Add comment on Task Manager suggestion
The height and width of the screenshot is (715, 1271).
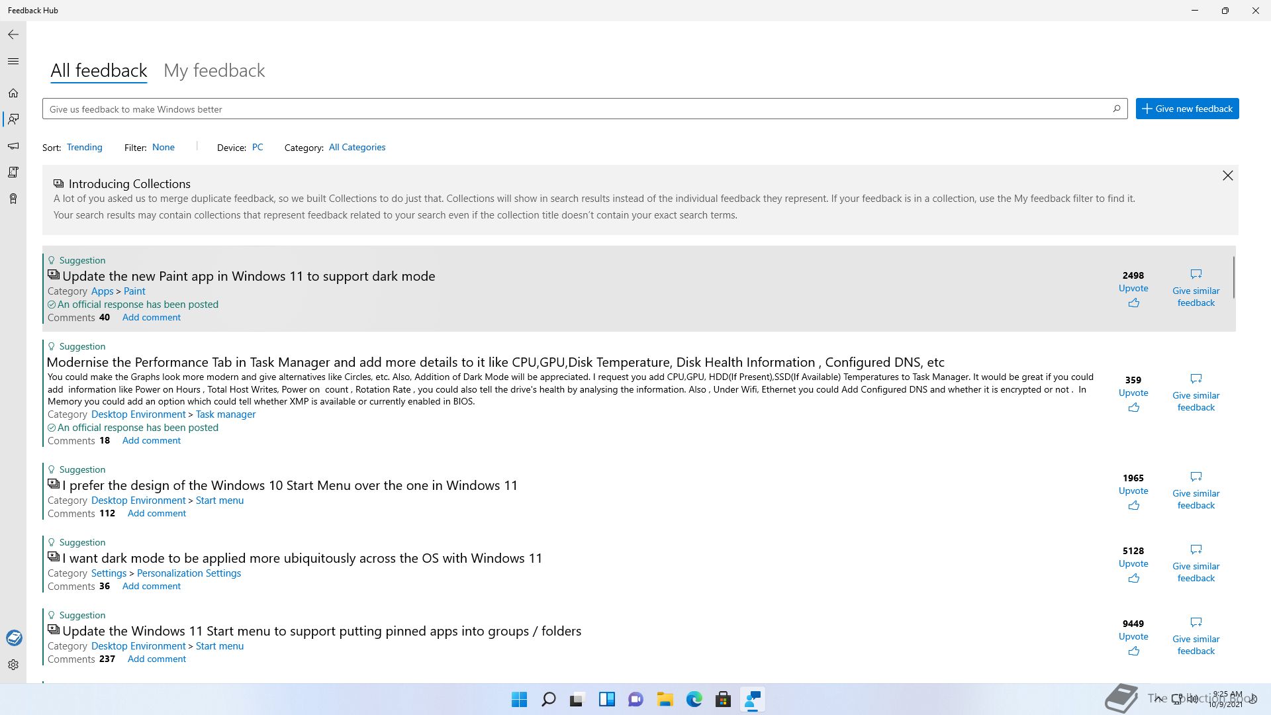point(152,440)
